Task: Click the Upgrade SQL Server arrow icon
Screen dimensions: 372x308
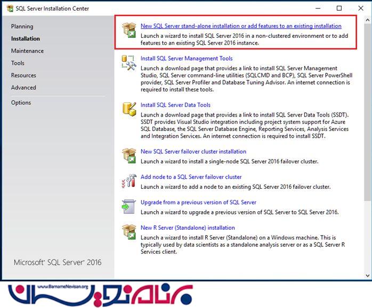Action: click(129, 207)
